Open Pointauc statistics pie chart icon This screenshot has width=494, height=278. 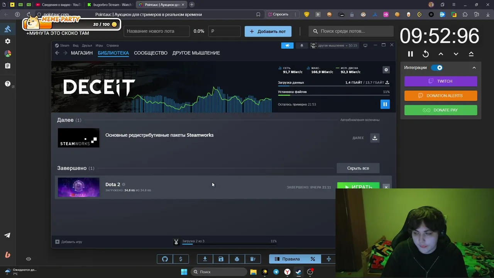(8, 54)
